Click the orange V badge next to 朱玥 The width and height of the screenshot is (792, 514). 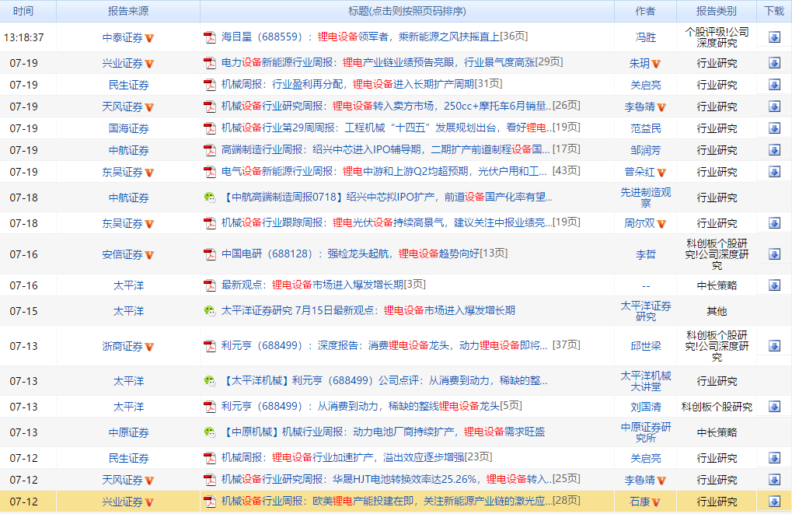656,64
